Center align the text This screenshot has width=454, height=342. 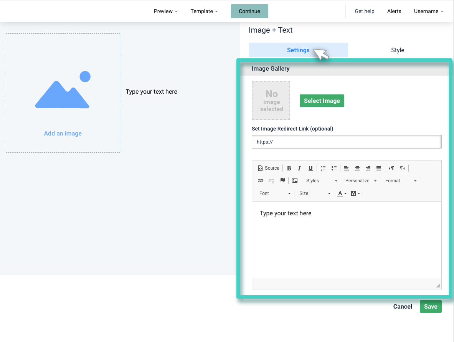click(357, 168)
